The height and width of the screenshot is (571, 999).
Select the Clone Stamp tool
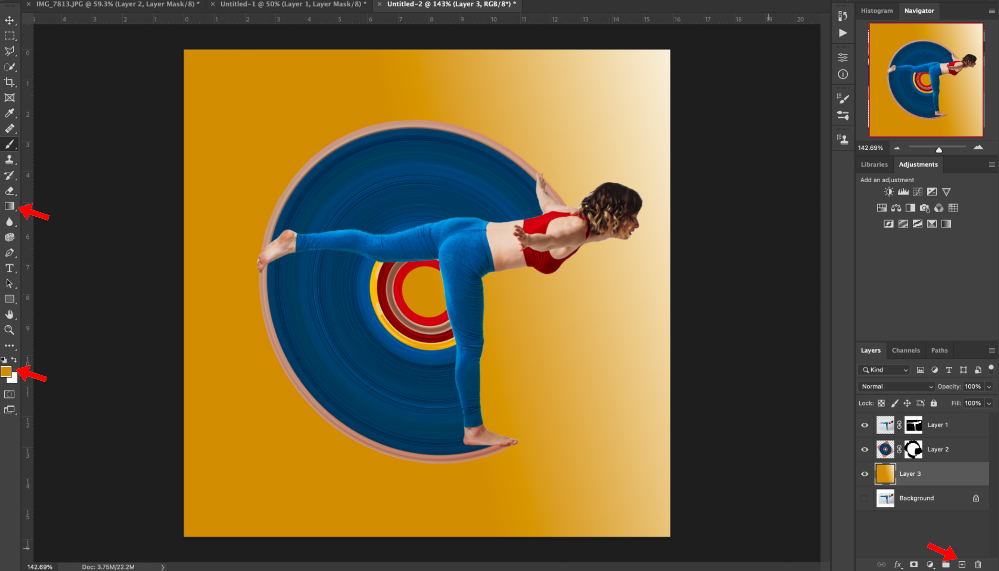click(x=9, y=160)
